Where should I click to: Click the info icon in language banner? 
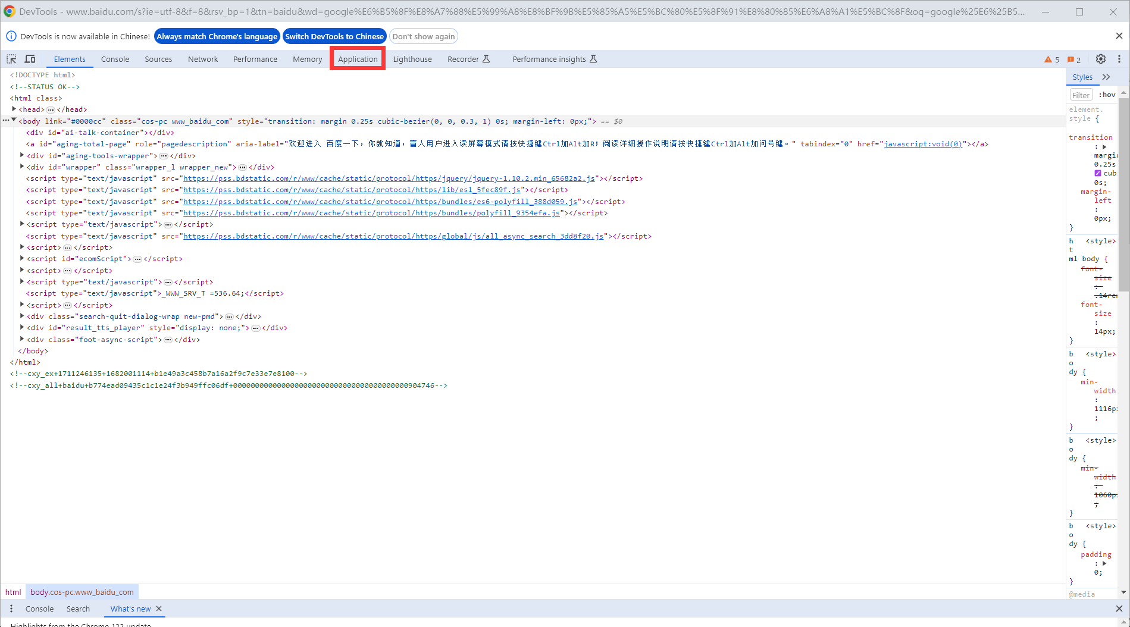[x=11, y=36]
